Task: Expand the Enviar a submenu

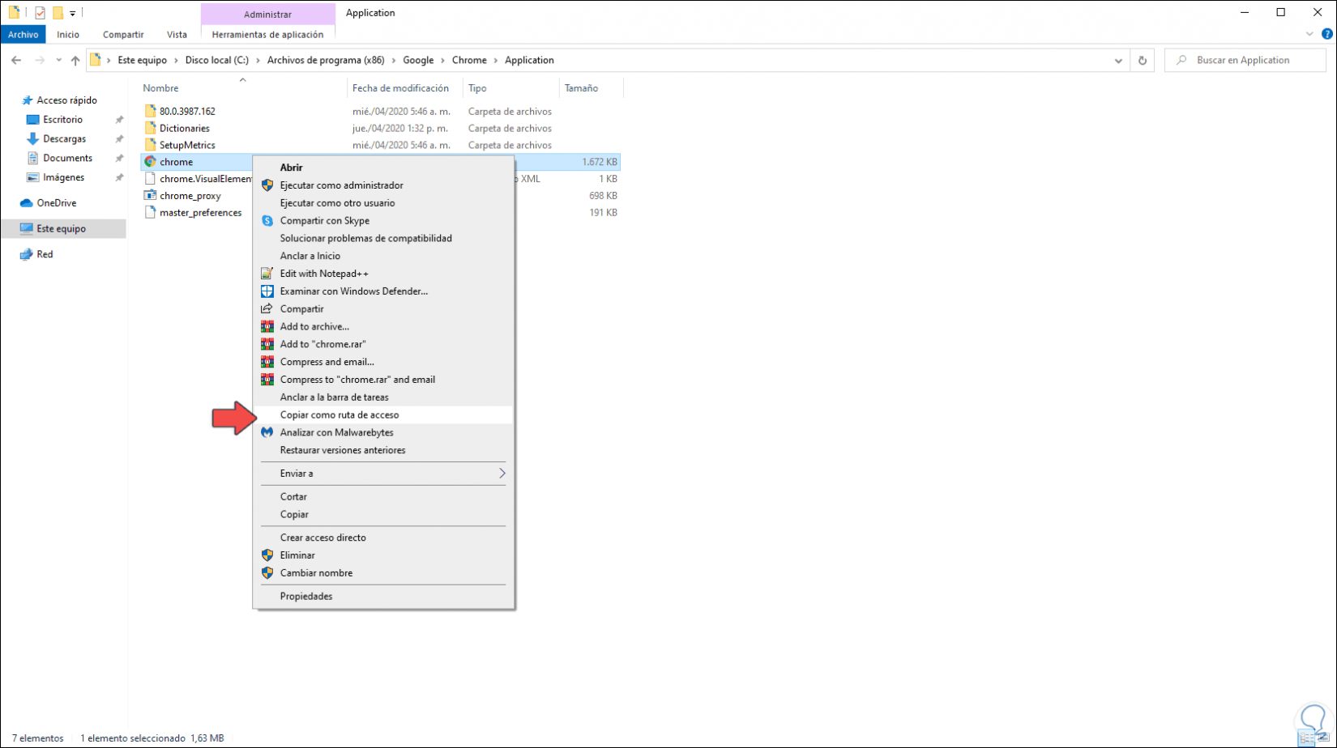Action: click(x=502, y=474)
